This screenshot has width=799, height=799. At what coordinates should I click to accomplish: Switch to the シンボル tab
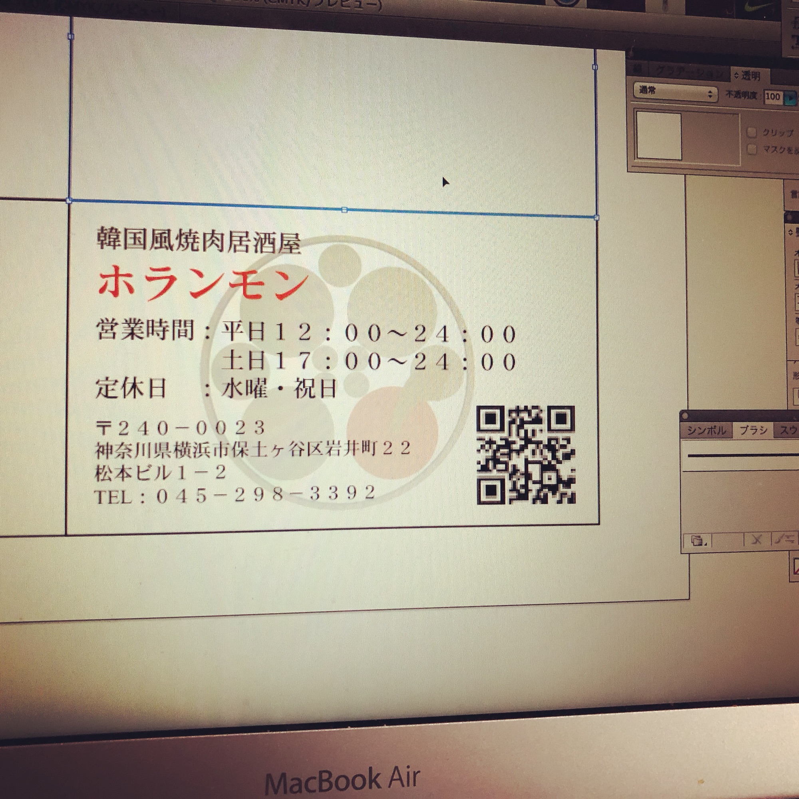click(x=706, y=431)
